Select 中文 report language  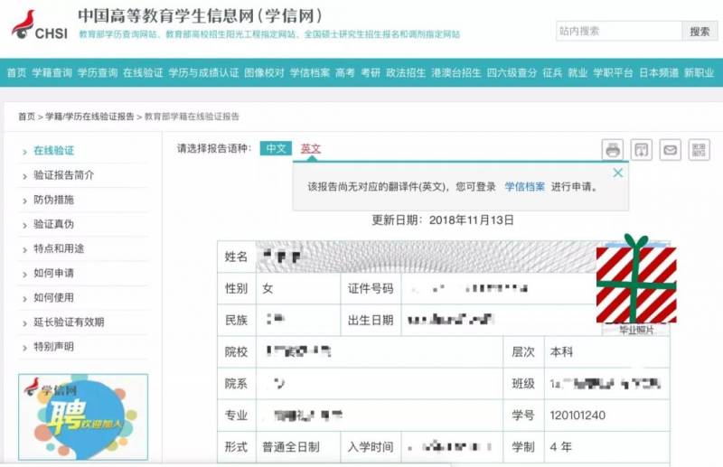point(276,148)
